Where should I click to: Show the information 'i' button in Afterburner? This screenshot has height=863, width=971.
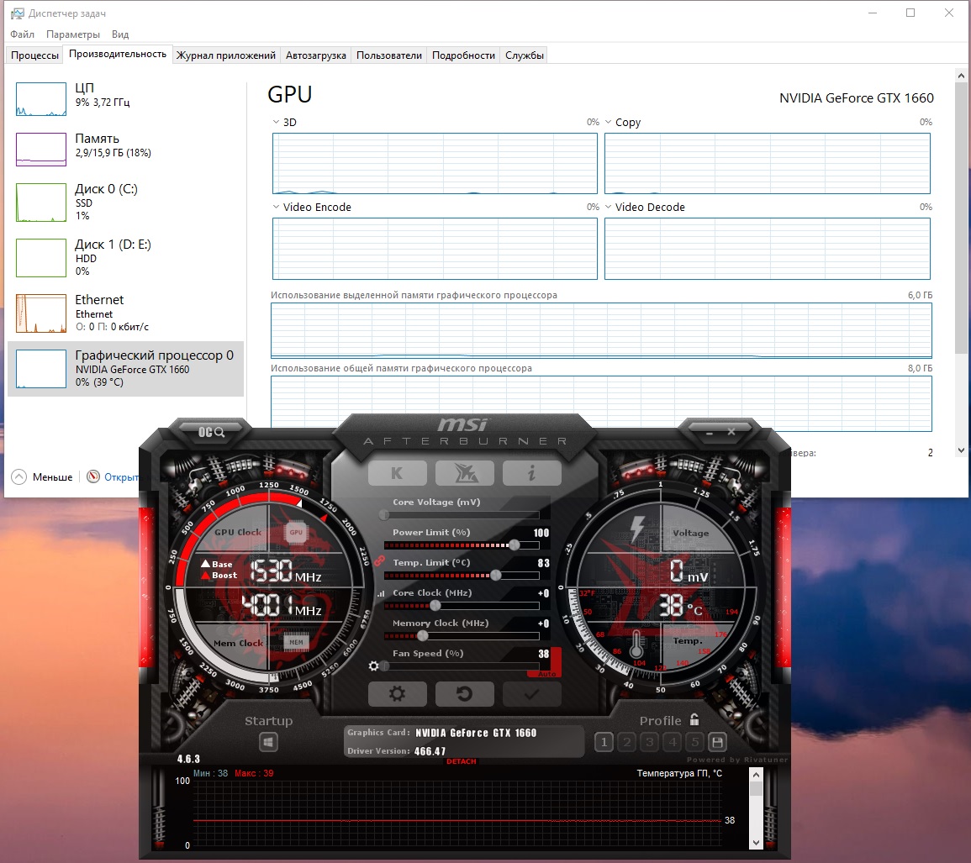coord(532,474)
